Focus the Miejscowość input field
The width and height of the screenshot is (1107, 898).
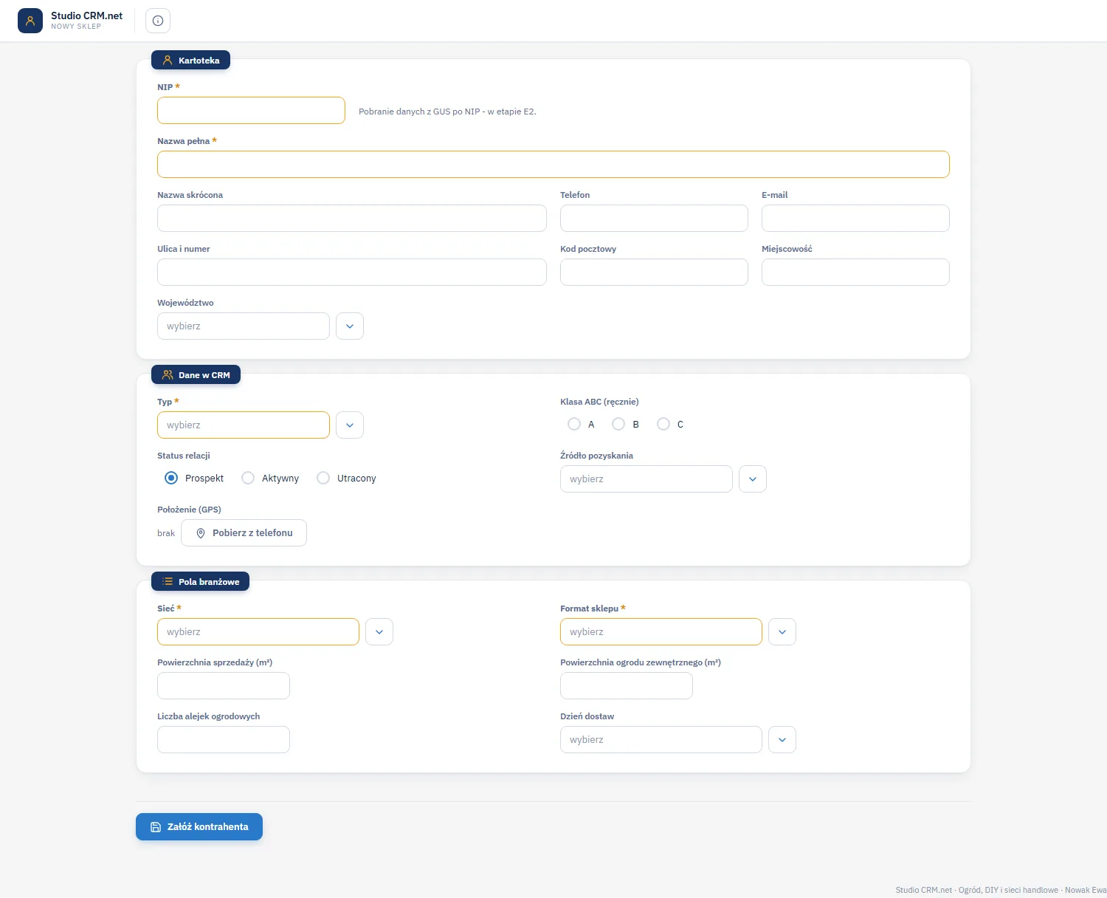(x=855, y=273)
